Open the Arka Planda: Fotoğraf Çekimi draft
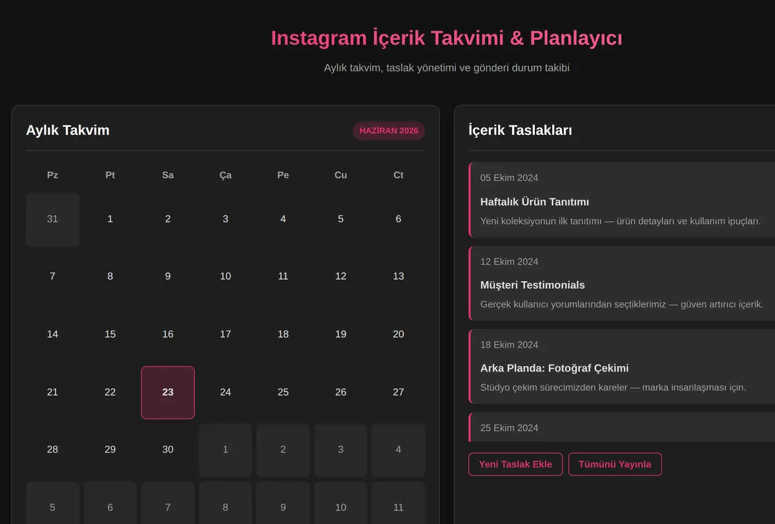The width and height of the screenshot is (775, 524). click(x=621, y=366)
